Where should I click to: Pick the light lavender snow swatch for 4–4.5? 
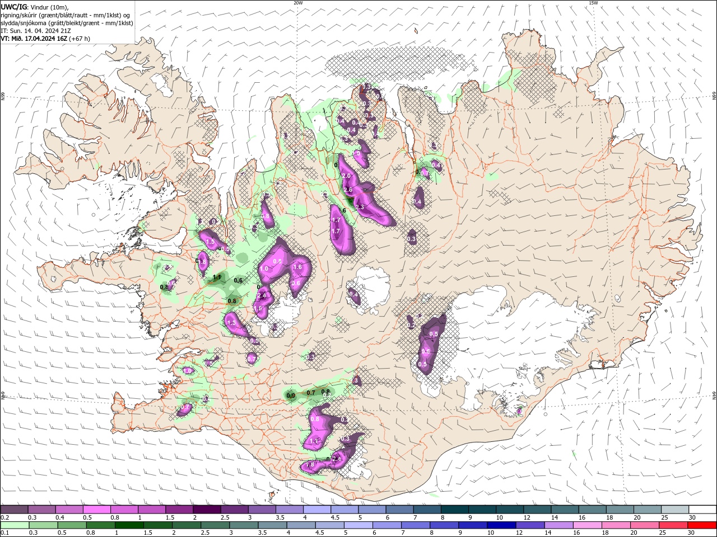tap(316, 509)
